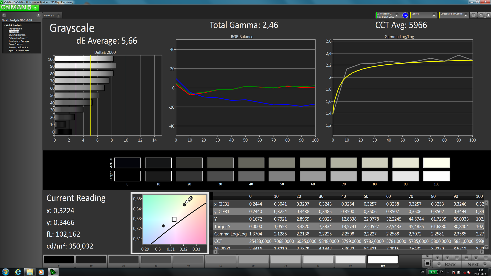
Task: Click the help question mark icon
Action: click(481, 15)
